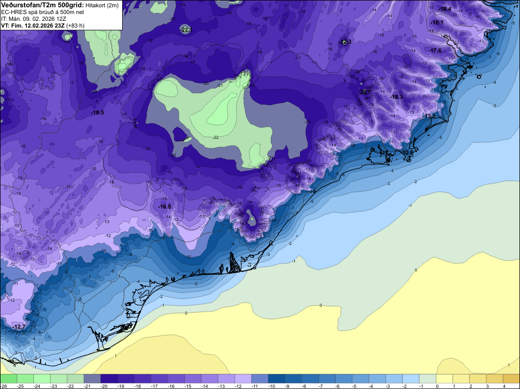Click the bold '-10.6' temperature label
The width and height of the screenshot is (520, 389).
pos(407,152)
